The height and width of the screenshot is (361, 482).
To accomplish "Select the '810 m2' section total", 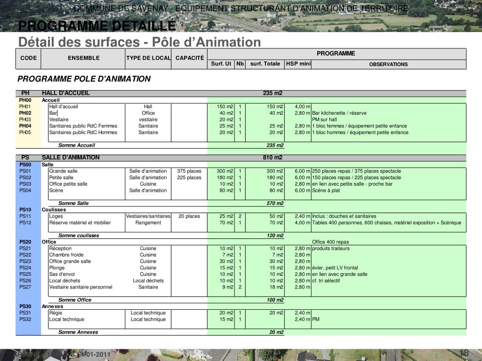I will (273, 157).
